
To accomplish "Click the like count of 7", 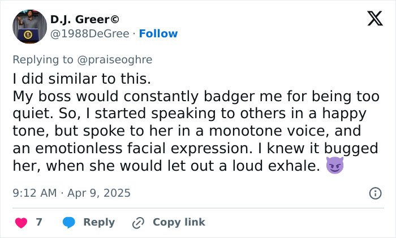I will click(39, 222).
